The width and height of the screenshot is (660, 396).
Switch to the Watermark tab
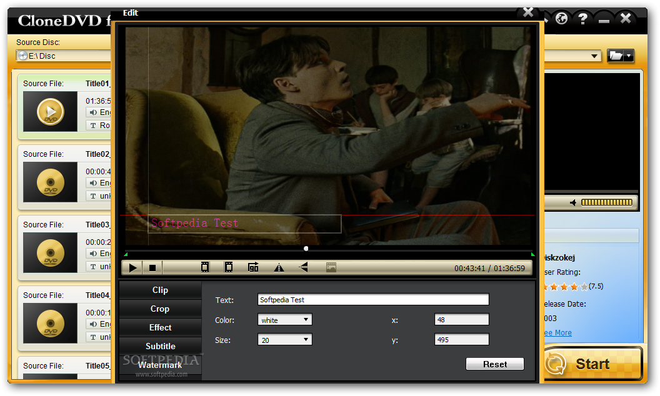coord(160,365)
